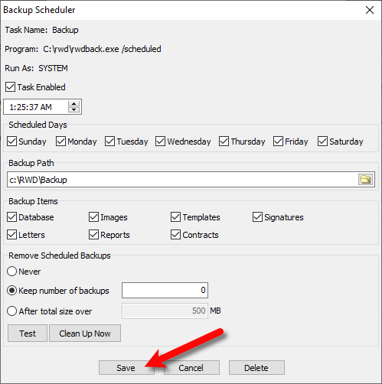The height and width of the screenshot is (384, 382).
Task: Delete the scheduled backup task
Action: point(256,368)
